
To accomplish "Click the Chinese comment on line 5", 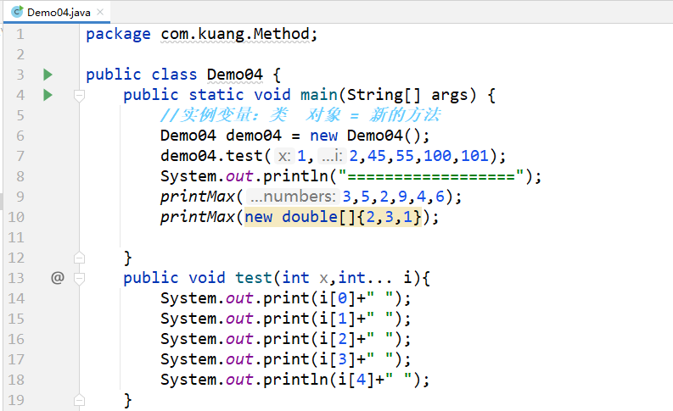I will pyautogui.click(x=300, y=115).
